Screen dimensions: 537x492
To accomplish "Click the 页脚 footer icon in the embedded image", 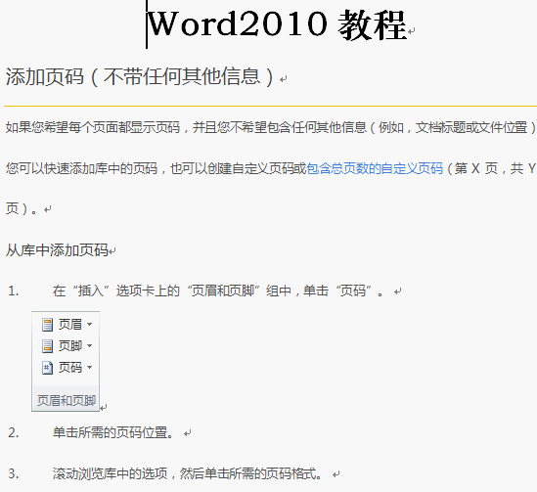I will (47, 346).
